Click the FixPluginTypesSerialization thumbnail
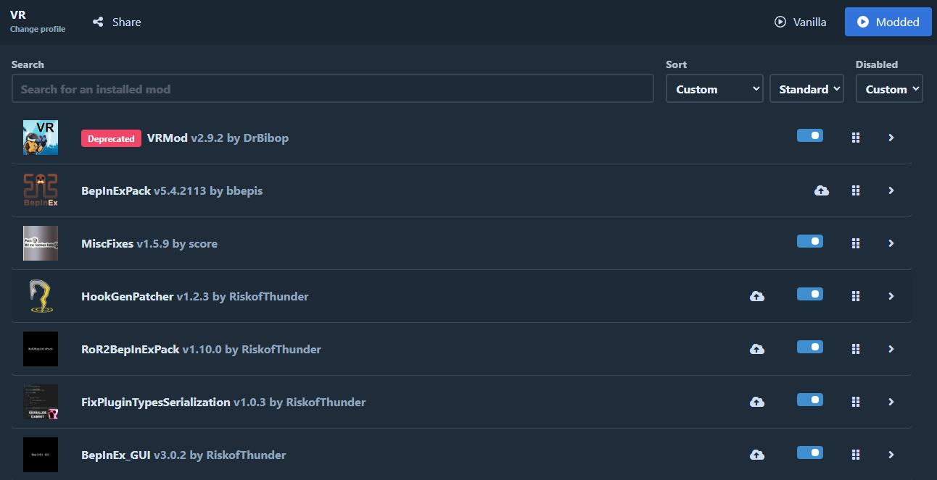 tap(41, 402)
